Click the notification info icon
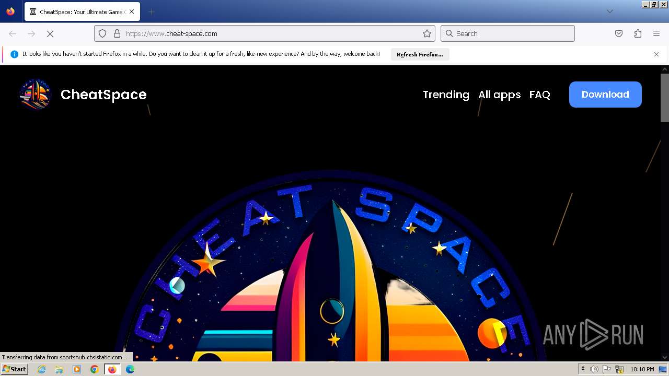The image size is (669, 376). click(x=14, y=54)
